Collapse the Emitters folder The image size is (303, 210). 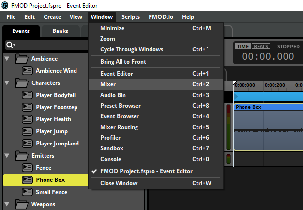pyautogui.click(x=7, y=155)
